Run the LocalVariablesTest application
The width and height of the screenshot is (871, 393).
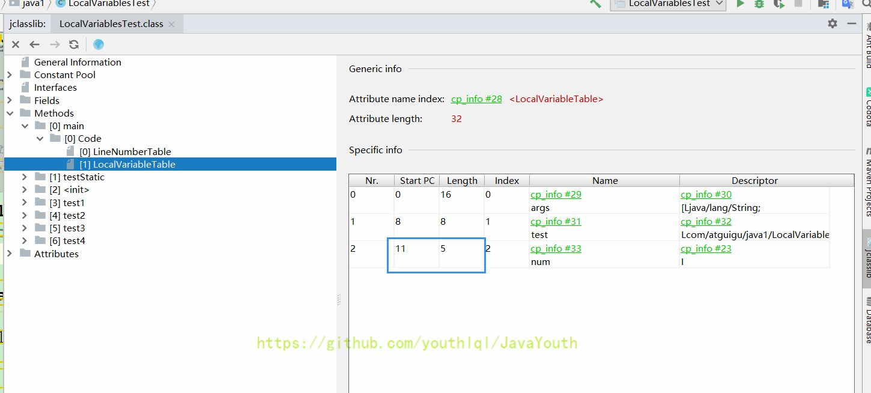click(741, 4)
